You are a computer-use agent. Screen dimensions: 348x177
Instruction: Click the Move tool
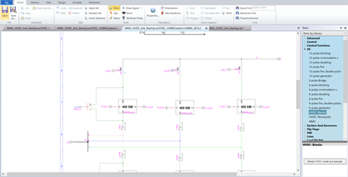(x=127, y=13)
